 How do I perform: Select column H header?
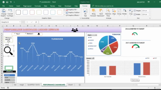point(56,26)
